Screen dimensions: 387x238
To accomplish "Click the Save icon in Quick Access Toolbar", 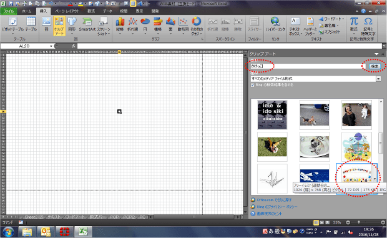I will [11, 4].
